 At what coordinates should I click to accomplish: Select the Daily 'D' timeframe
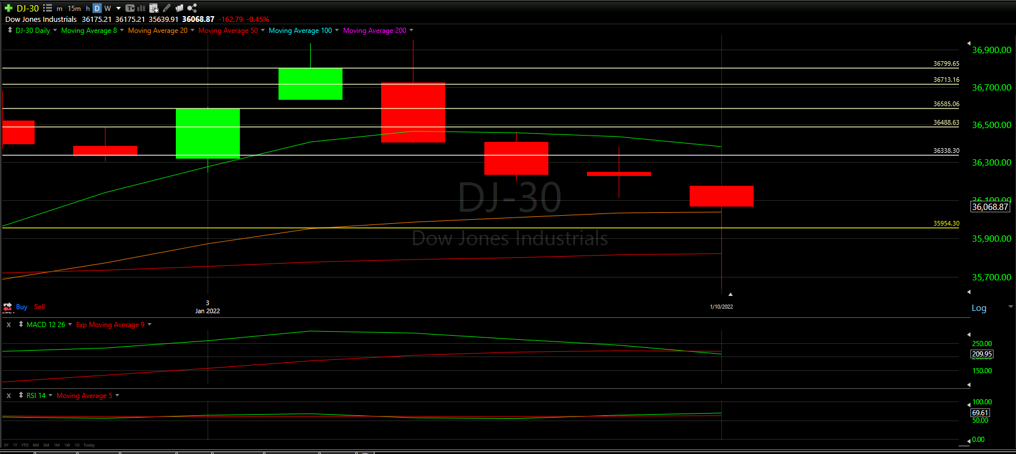[x=97, y=8]
